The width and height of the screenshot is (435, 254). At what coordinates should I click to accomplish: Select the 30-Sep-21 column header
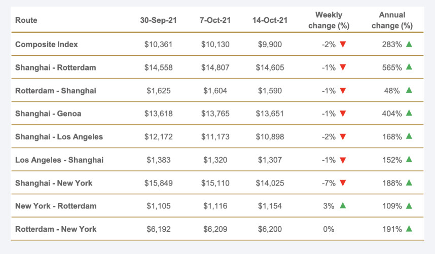click(158, 20)
